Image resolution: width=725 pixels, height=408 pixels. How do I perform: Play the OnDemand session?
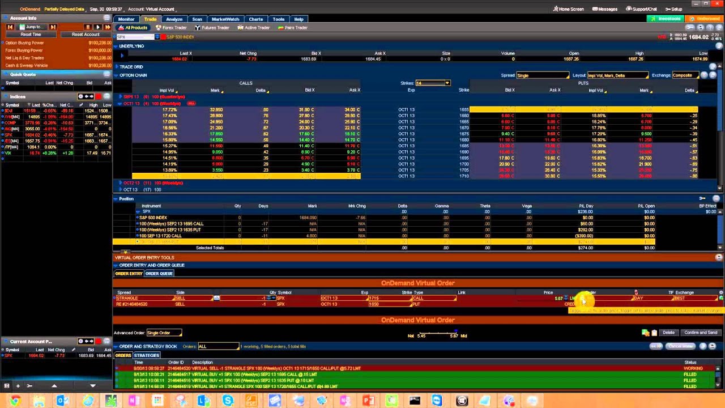click(x=97, y=27)
